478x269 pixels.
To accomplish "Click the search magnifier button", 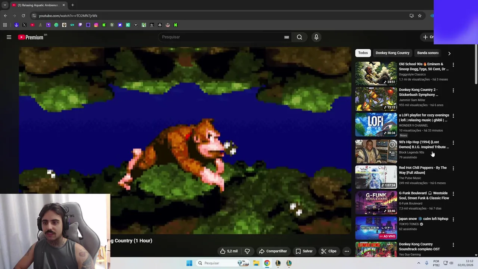I will [x=299, y=37].
